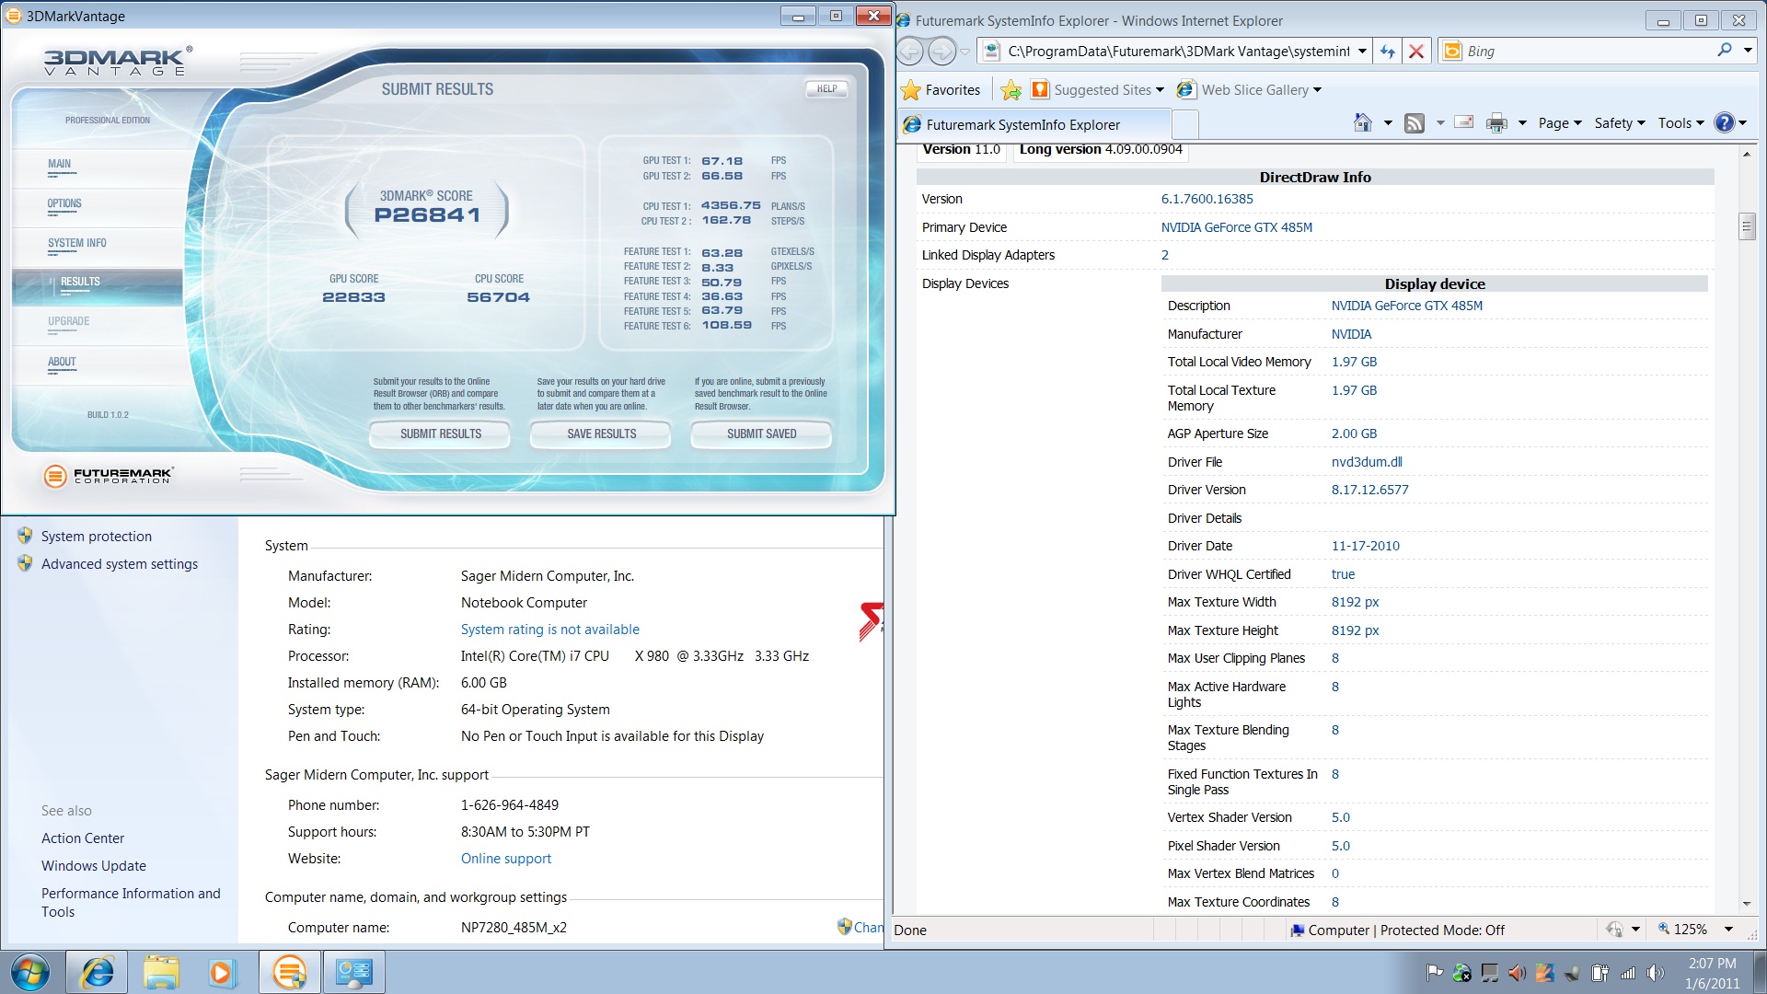Click Help button in 3DMark
1767x994 pixels.
pos(826,89)
